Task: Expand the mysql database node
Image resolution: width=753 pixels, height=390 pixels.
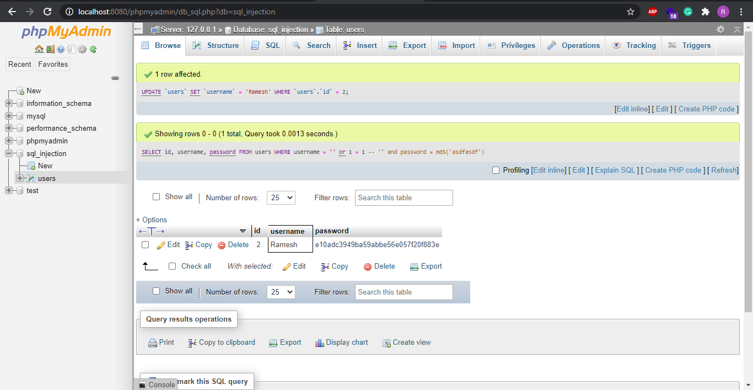Action: [8, 116]
